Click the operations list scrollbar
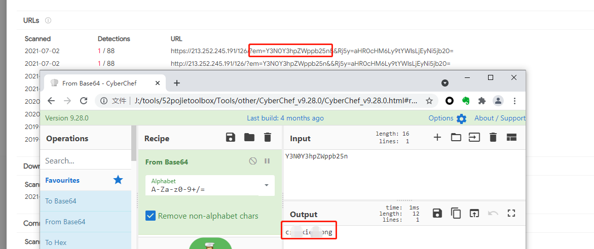The height and width of the screenshot is (249, 594). [x=133, y=143]
